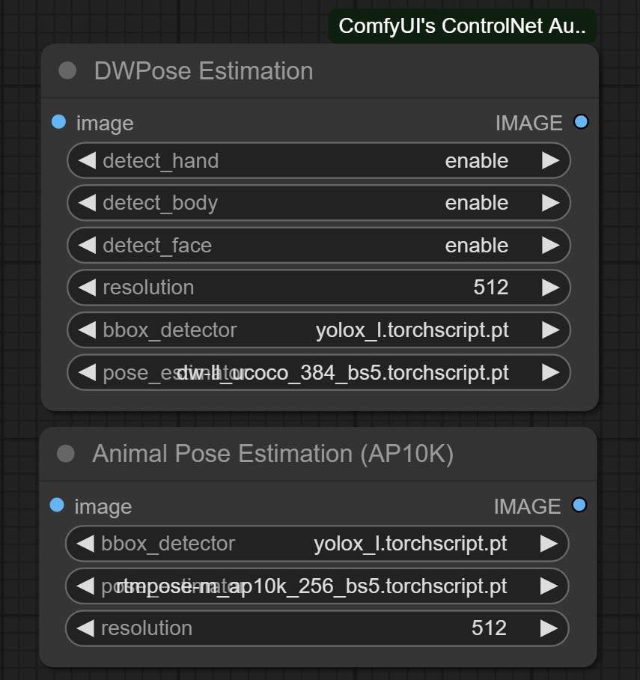
Task: Click the image input dot on Animal Pose Estimation
Action: (58, 506)
